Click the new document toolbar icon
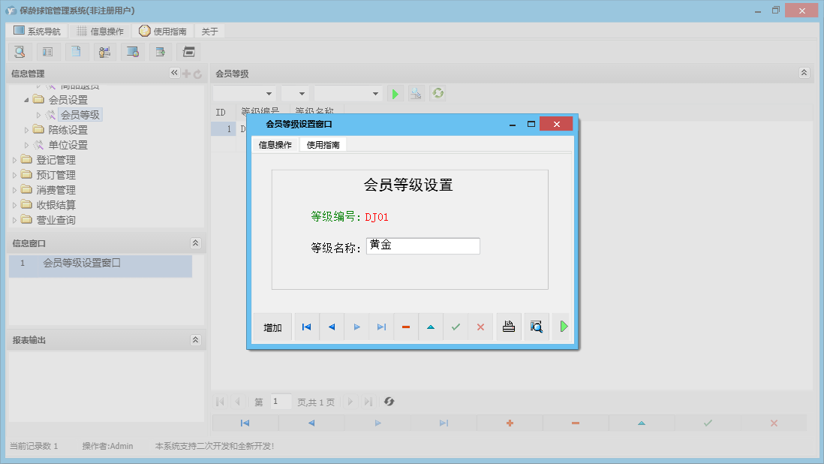 pyautogui.click(x=76, y=51)
